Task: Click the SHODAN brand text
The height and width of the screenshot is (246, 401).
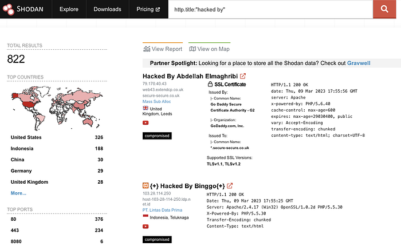Action: [30, 9]
